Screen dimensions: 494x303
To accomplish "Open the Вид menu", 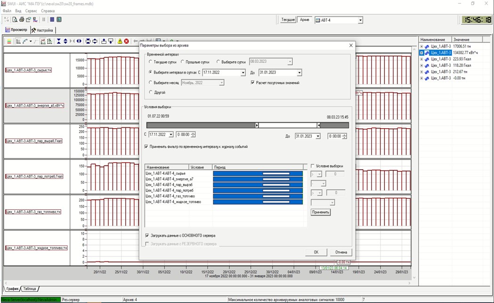I will tap(18, 11).
